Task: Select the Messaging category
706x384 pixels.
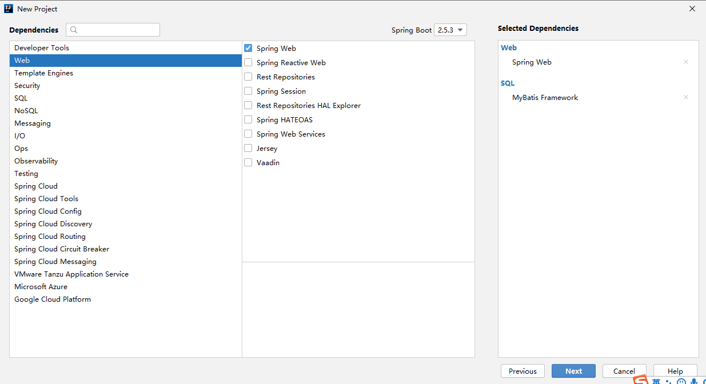Action: coord(126,123)
